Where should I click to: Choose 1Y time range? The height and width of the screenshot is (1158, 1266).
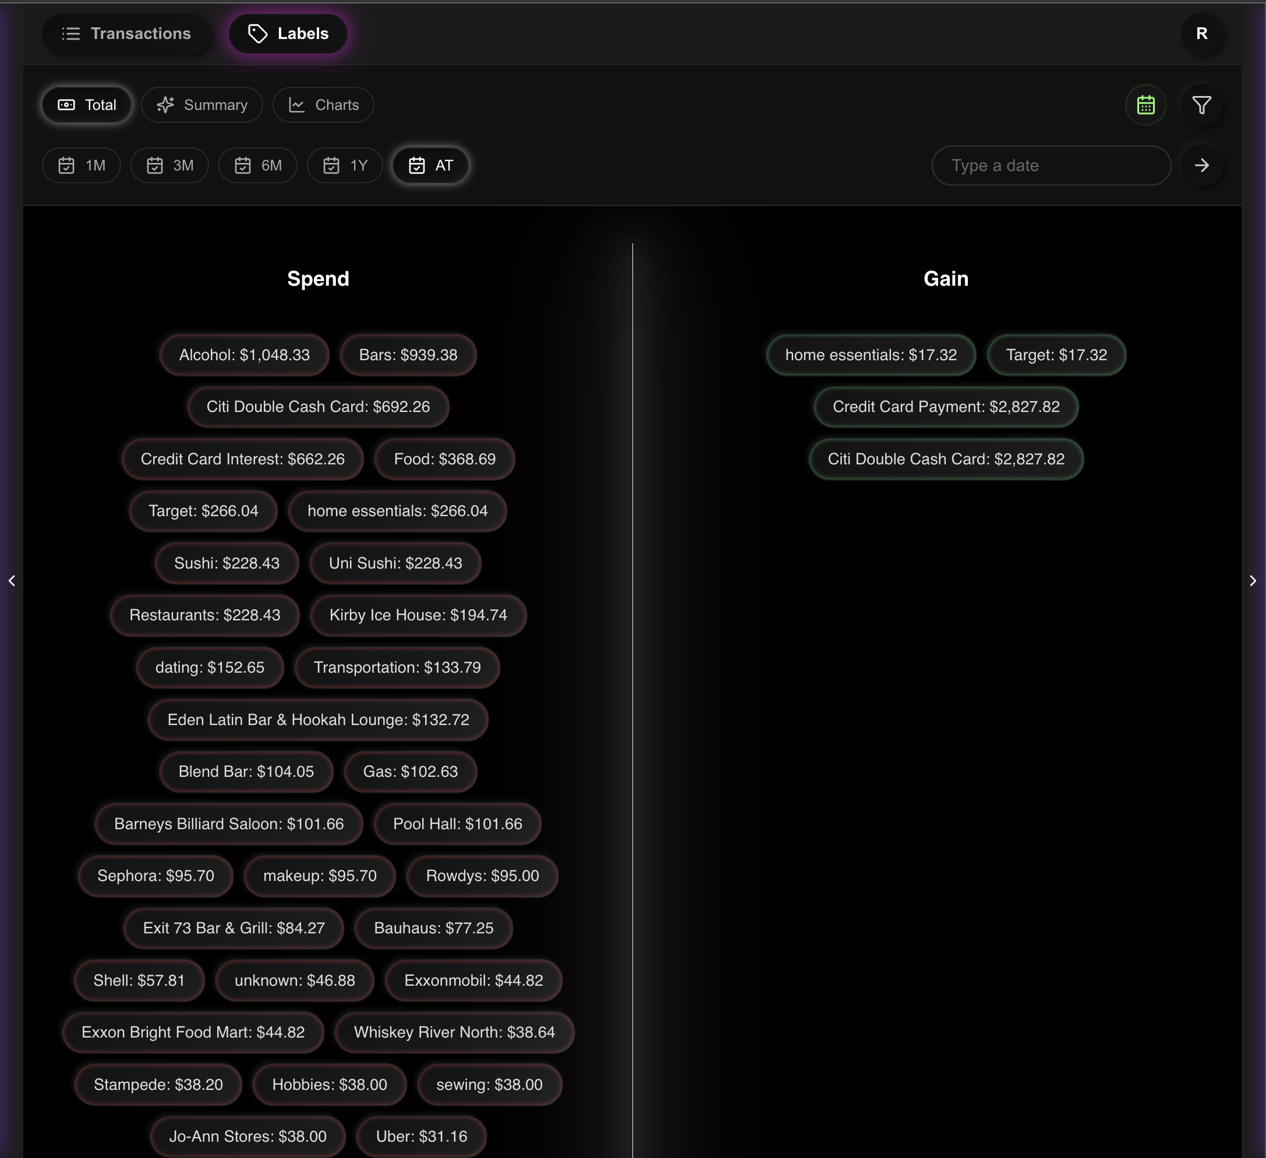[x=345, y=166]
